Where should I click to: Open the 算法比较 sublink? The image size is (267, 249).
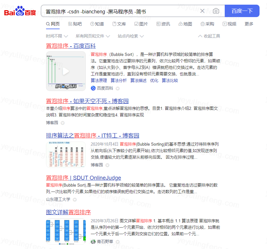[170, 80]
